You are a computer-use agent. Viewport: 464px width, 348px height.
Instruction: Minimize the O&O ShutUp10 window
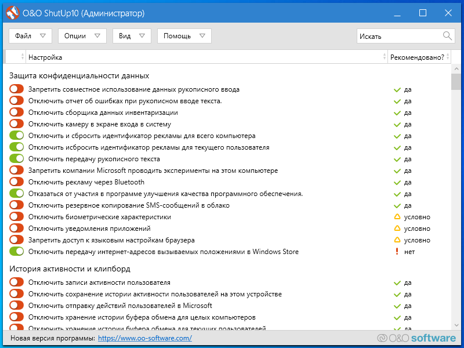click(397, 13)
